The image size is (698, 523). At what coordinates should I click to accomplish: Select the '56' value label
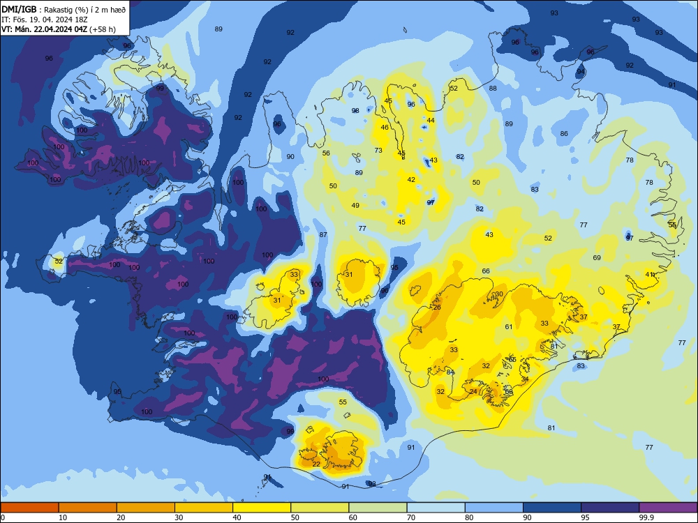[326, 153]
